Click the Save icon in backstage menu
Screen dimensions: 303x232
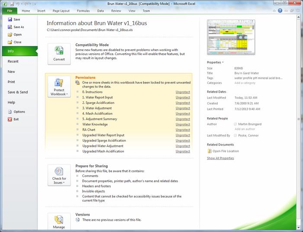point(10,19)
